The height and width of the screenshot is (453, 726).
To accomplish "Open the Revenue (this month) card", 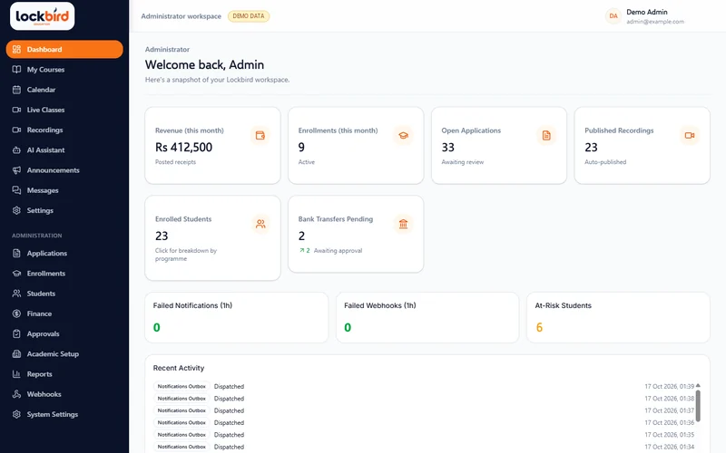I will point(212,146).
